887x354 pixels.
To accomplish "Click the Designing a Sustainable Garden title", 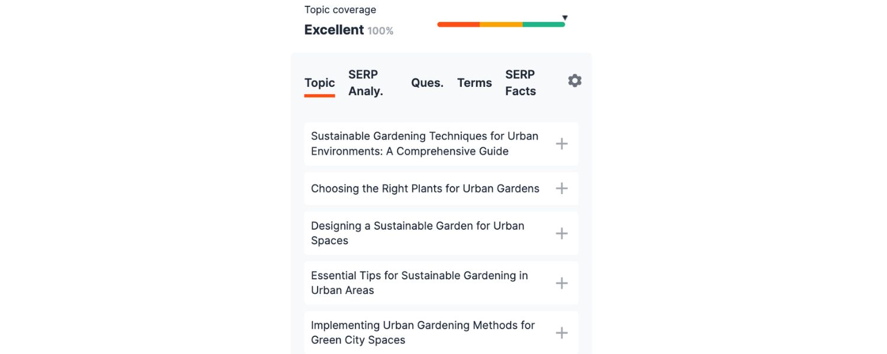I will click(x=417, y=234).
